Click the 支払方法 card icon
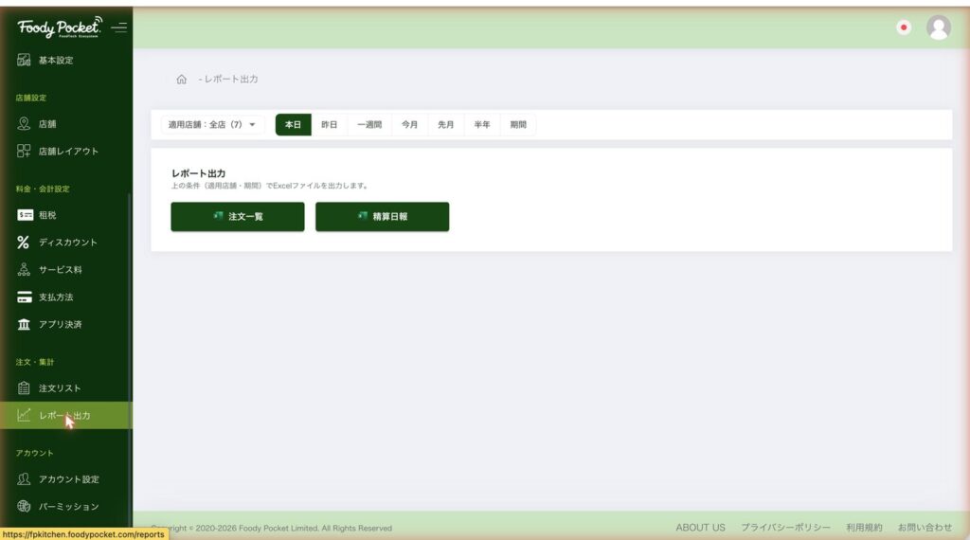970x540 pixels. [24, 297]
